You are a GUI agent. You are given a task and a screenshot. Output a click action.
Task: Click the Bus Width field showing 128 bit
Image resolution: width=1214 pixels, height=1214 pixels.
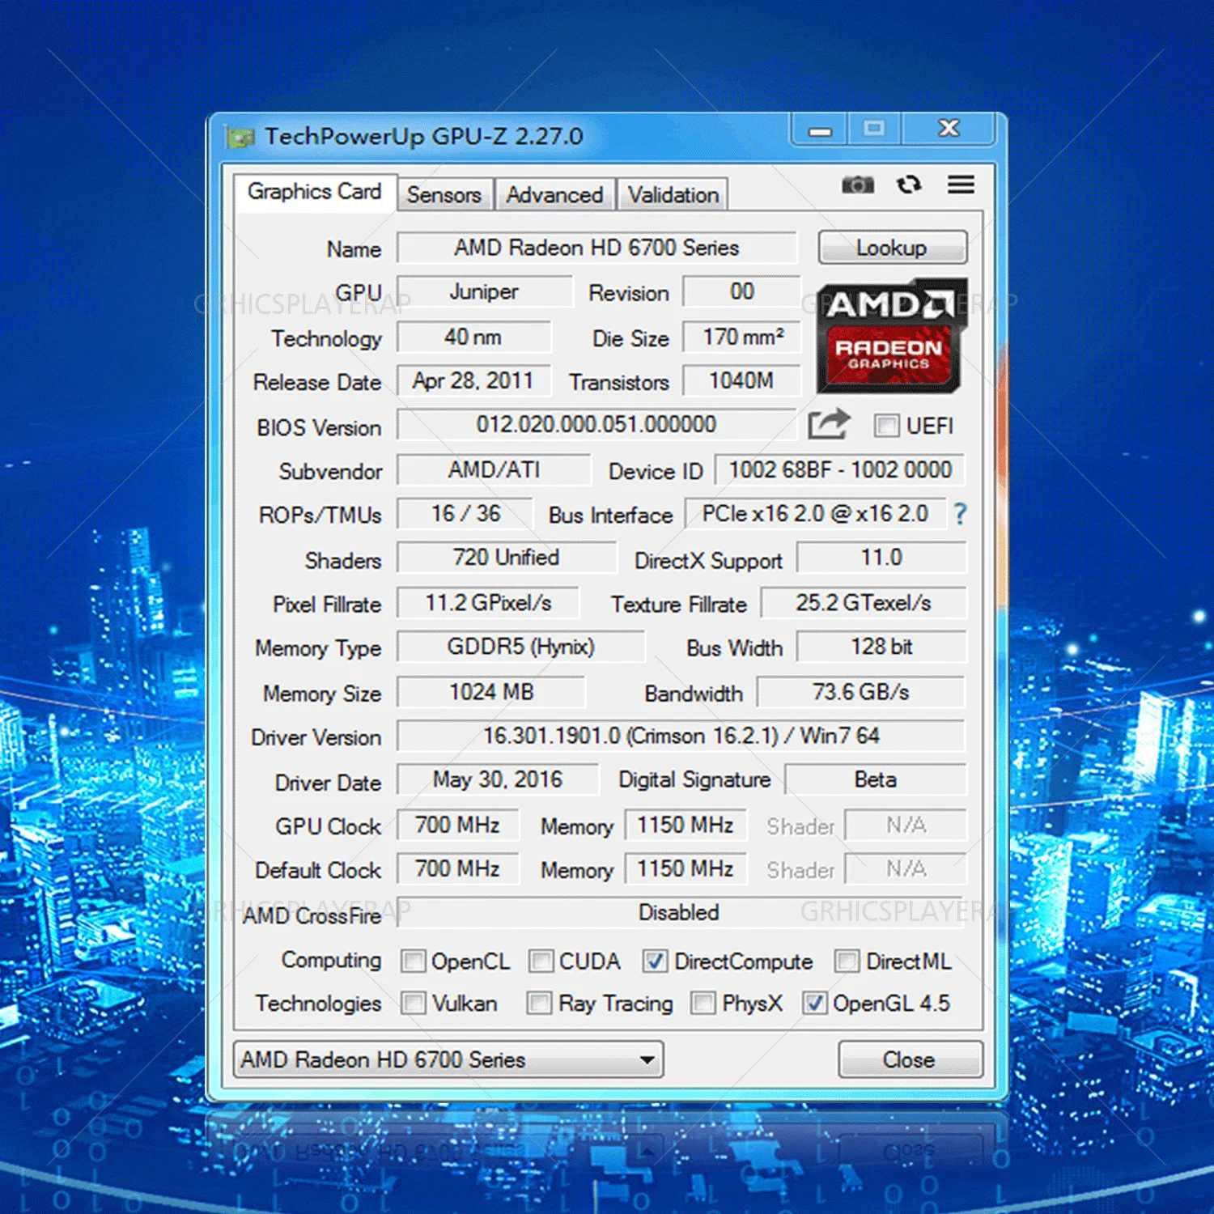(881, 646)
